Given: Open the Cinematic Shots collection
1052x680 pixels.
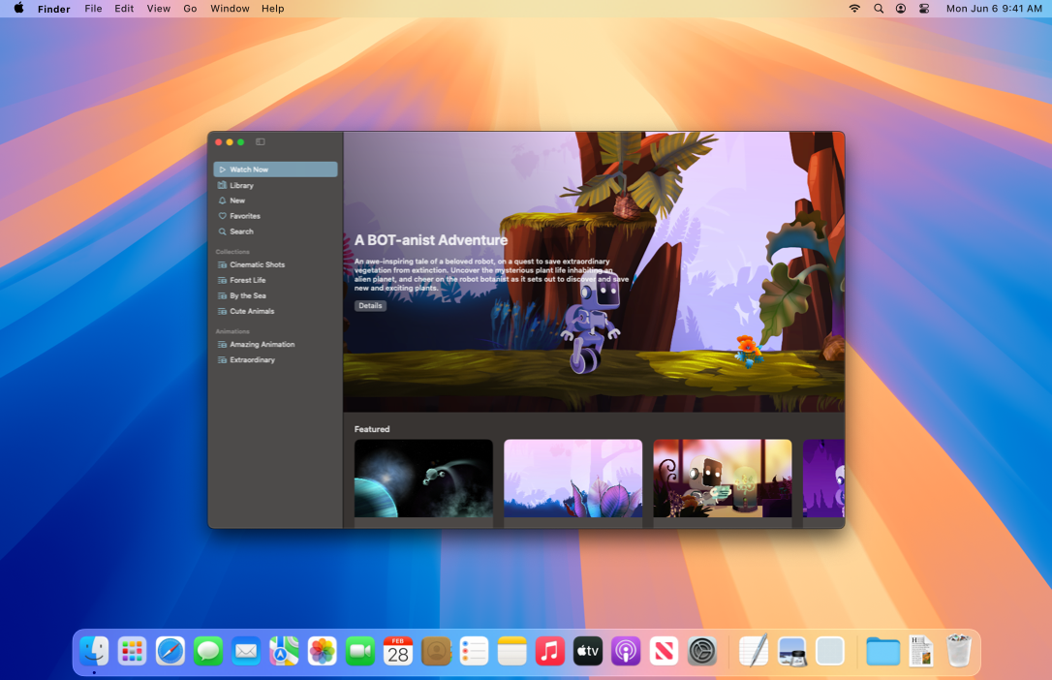Looking at the screenshot, I should tap(257, 264).
